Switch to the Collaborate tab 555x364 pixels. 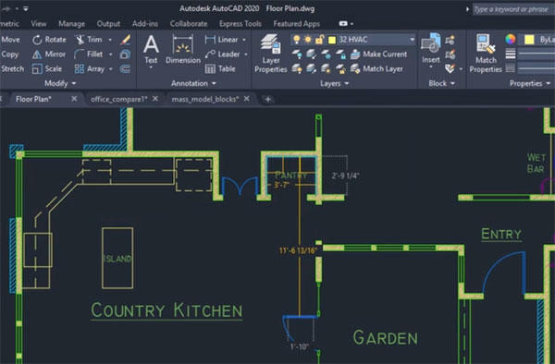(189, 24)
